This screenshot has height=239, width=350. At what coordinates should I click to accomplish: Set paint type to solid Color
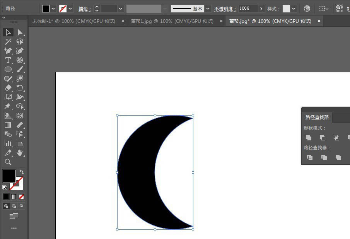coord(6,196)
